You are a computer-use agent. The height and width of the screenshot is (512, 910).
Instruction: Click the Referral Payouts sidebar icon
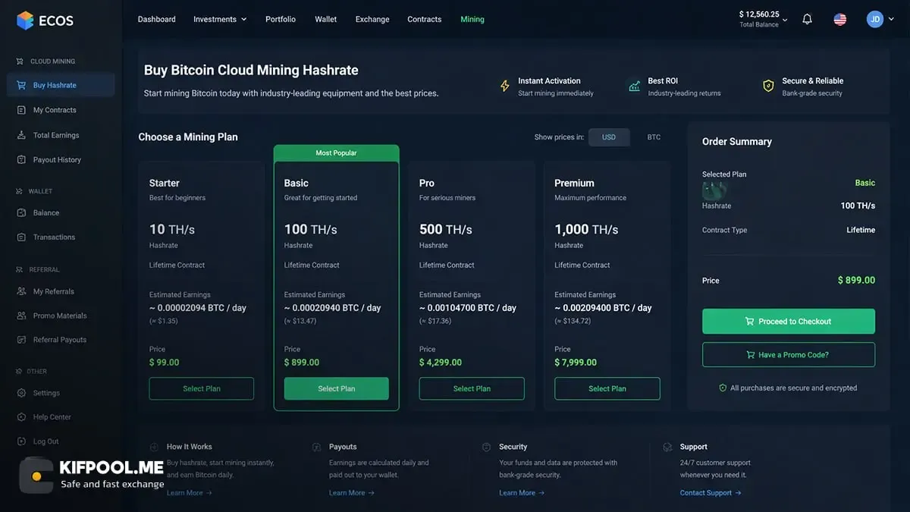pyautogui.click(x=20, y=340)
